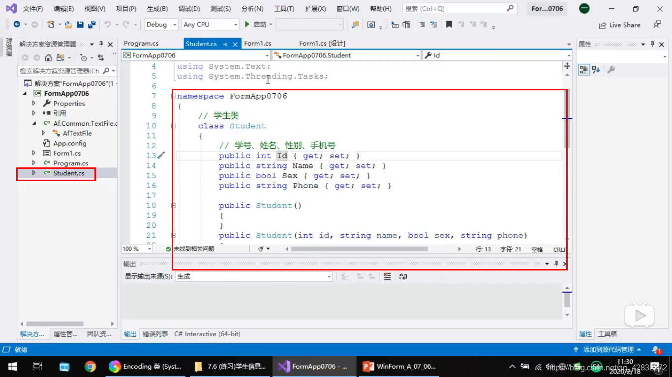Image resolution: width=672 pixels, height=377 pixels.
Task: Close the Student.cs tab
Action: click(x=235, y=44)
